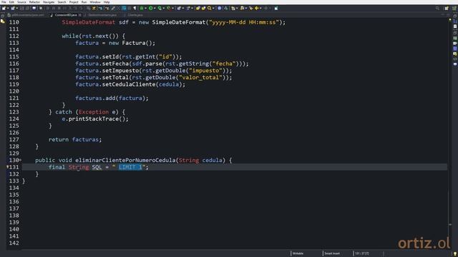The image size is (458, 257).
Task: Click the New Java Package icon
Action: [179, 8]
